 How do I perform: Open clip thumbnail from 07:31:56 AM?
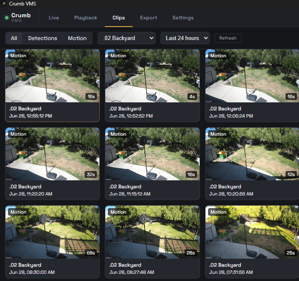point(252,232)
